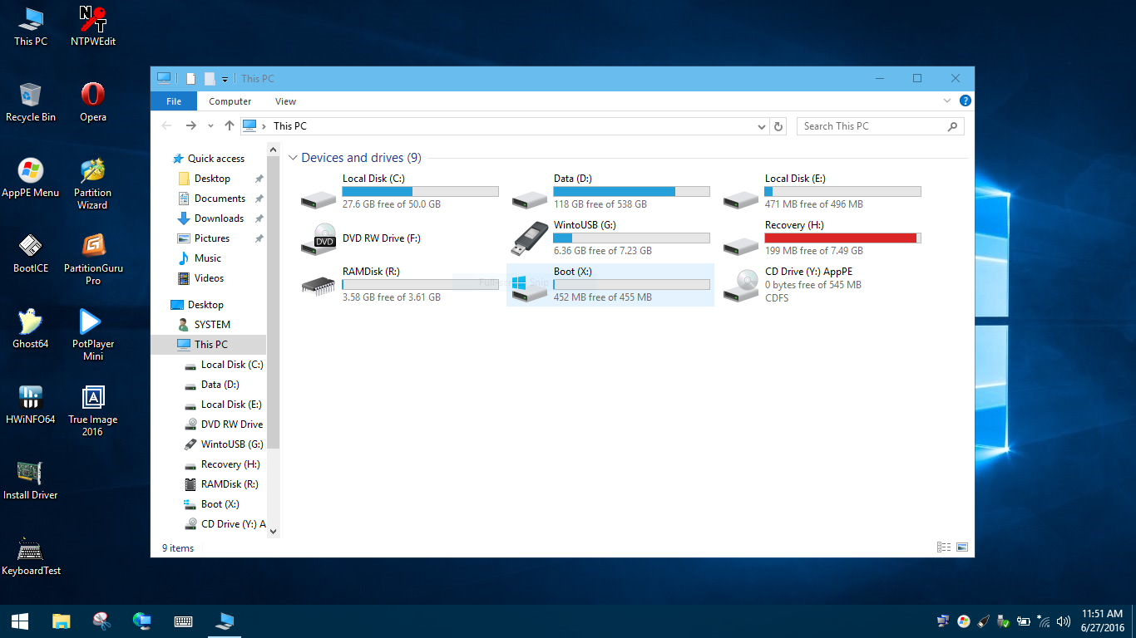The height and width of the screenshot is (638, 1136).
Task: Click the Forward navigation arrow
Action: (190, 125)
